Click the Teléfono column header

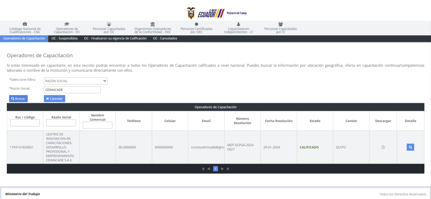click(x=133, y=121)
